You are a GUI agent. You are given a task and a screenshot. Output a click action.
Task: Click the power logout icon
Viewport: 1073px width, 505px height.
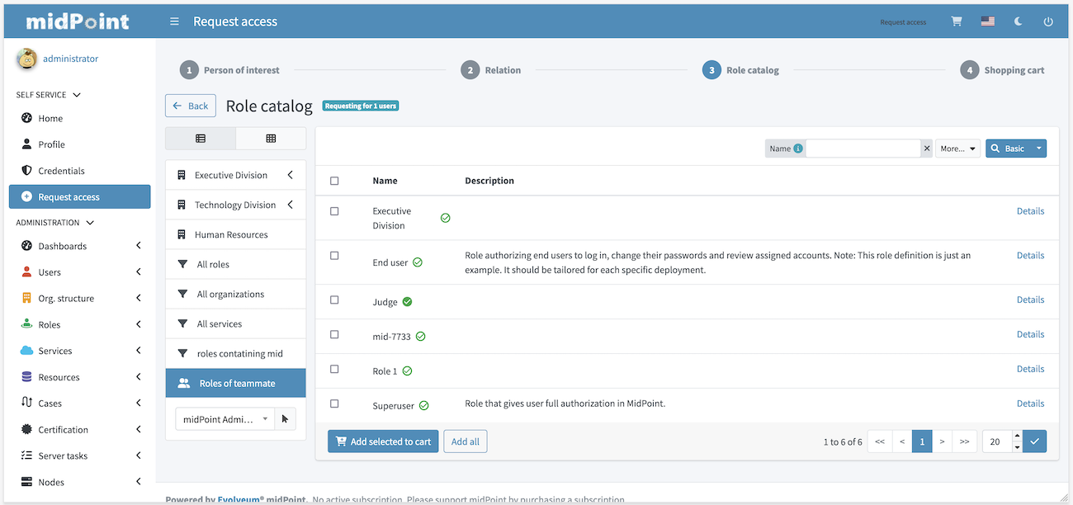[x=1048, y=21]
